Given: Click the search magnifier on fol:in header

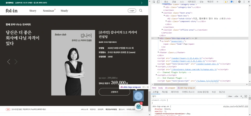Looking at the screenshot, I should (x=141, y=11).
